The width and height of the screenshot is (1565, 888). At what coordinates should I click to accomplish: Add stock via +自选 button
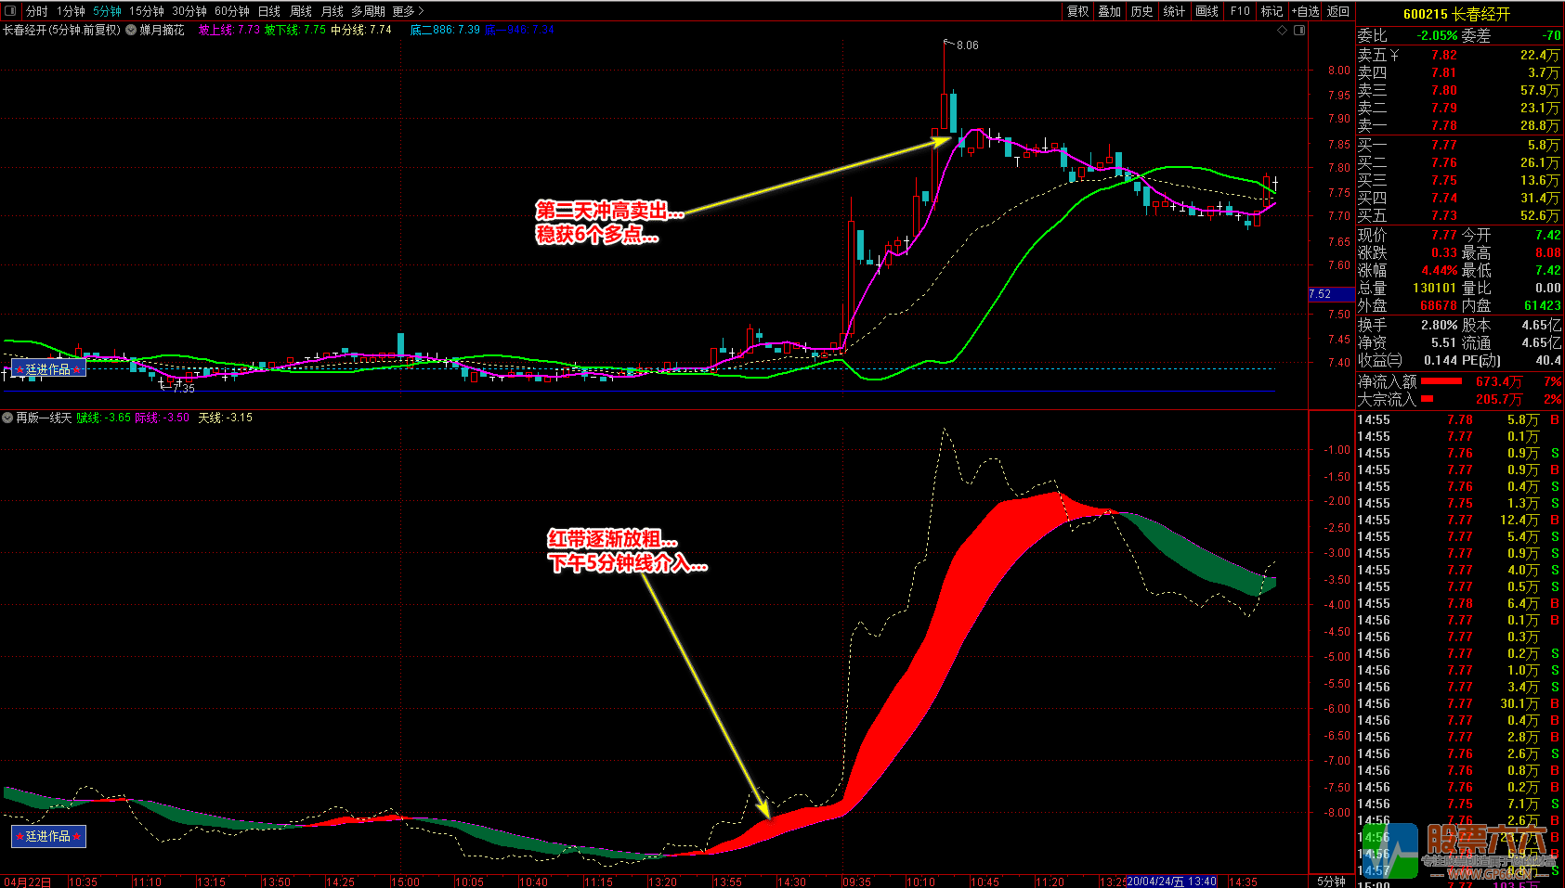coord(1305,11)
